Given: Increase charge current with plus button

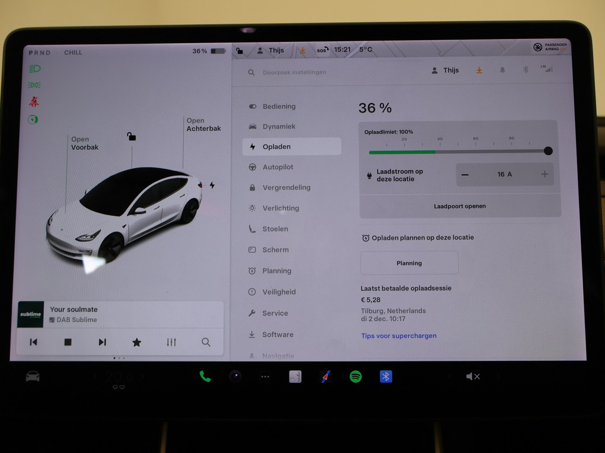Looking at the screenshot, I should tap(545, 175).
